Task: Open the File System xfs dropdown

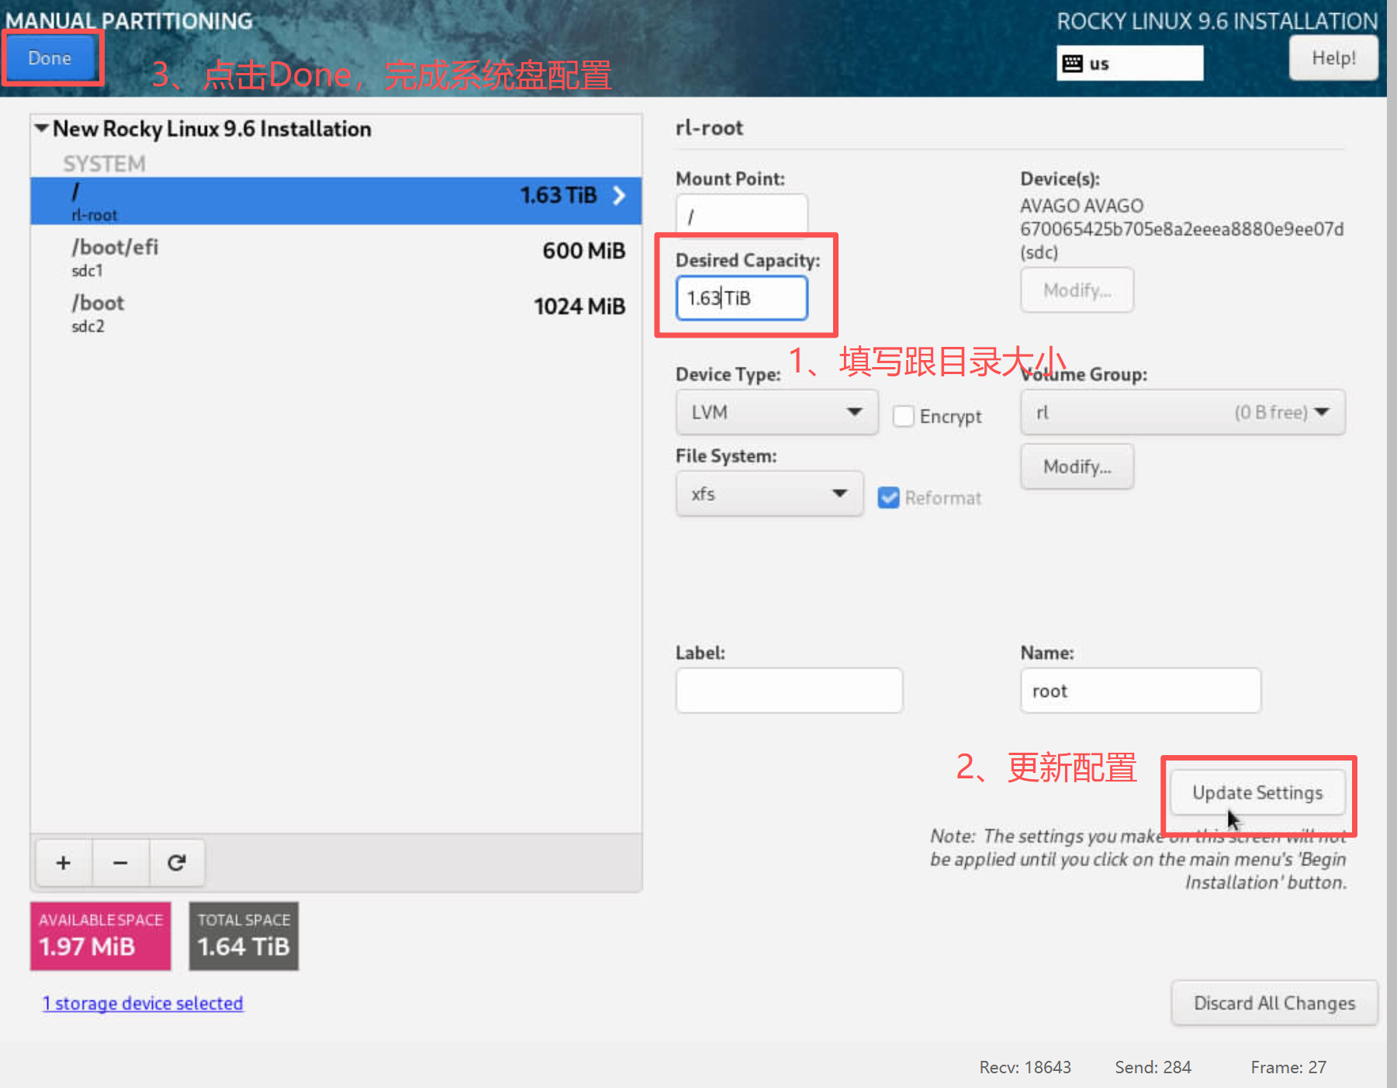Action: coord(768,494)
